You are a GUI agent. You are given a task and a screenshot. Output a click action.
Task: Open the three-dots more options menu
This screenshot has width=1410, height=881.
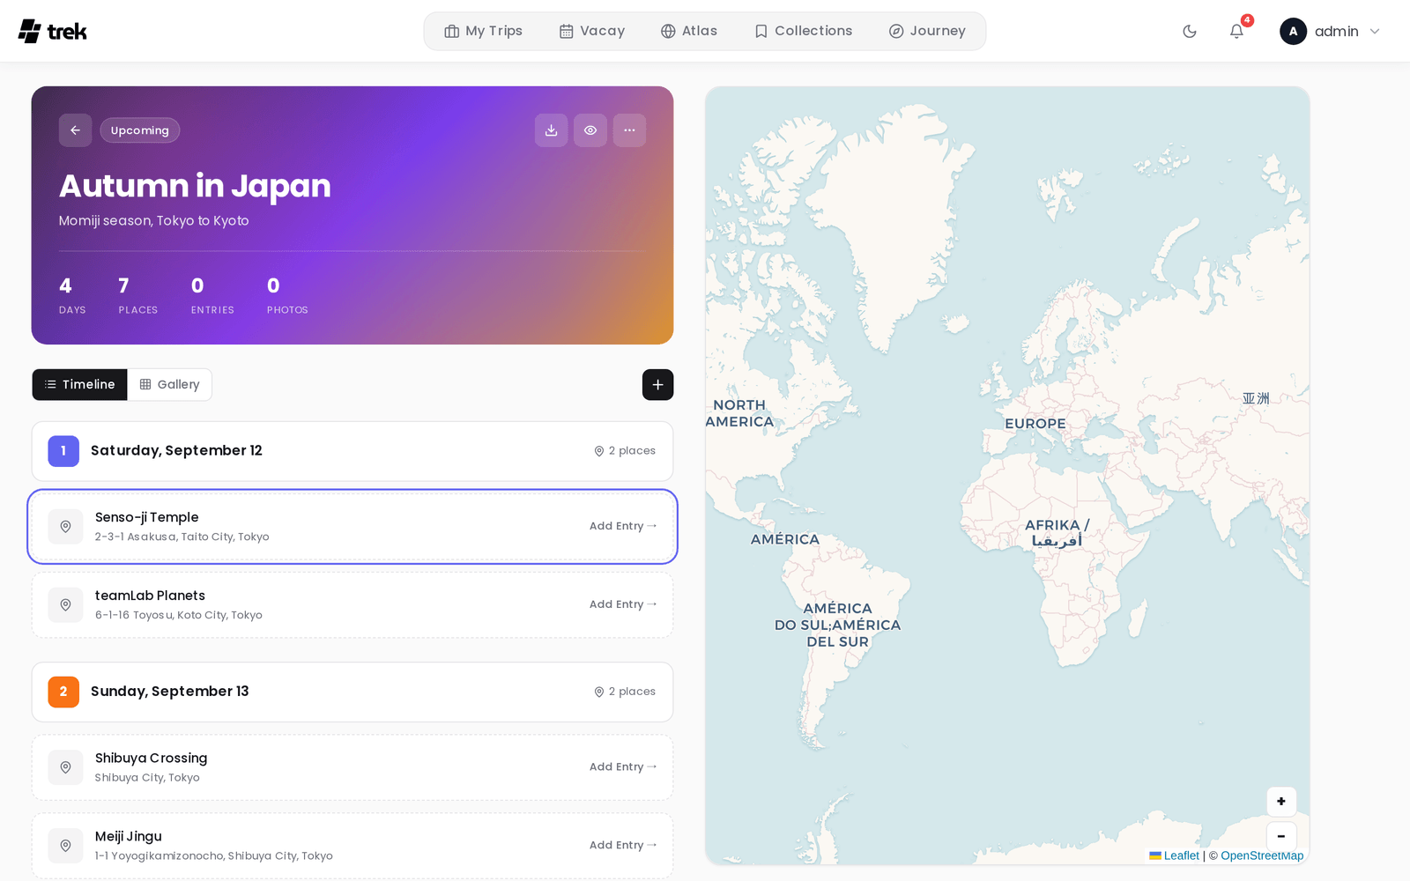tap(629, 130)
